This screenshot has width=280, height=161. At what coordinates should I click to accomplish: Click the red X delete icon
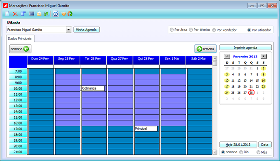[x=15, y=14]
